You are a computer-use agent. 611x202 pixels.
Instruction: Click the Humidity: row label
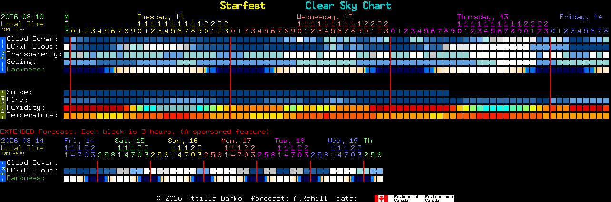coord(26,108)
